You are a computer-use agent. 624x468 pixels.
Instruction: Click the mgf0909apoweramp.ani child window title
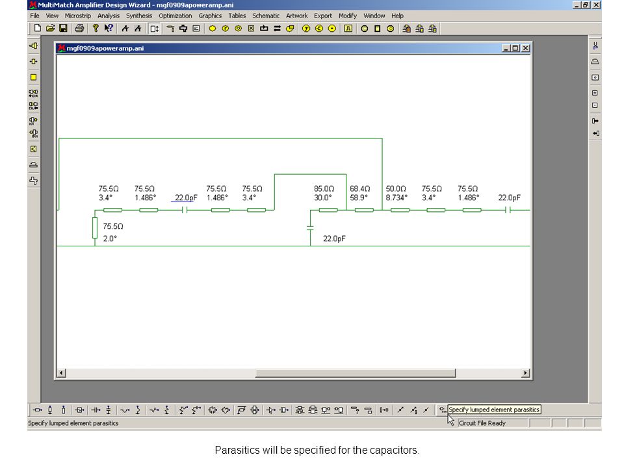105,48
